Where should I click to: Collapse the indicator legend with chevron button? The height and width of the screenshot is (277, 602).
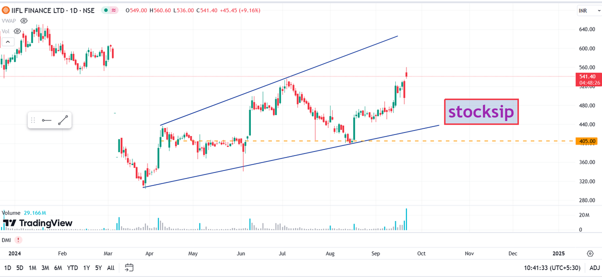pos(9,42)
